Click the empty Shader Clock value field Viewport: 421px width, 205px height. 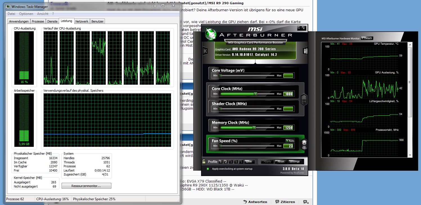[x=288, y=109]
